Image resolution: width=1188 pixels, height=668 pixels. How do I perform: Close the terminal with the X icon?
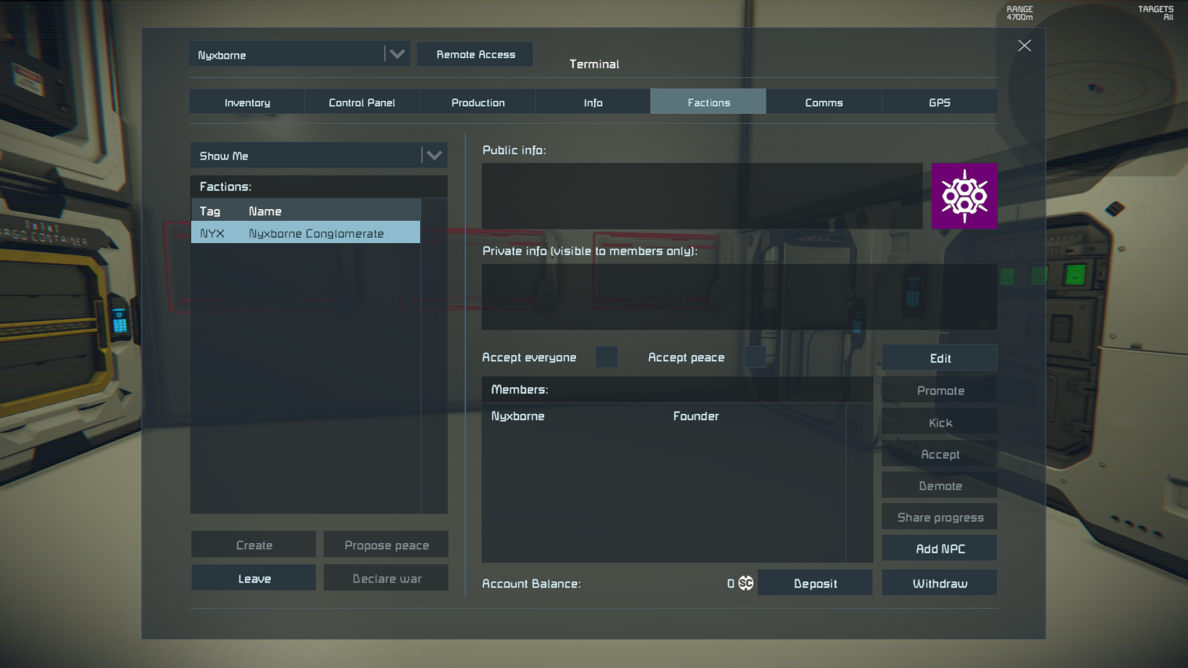click(1024, 46)
